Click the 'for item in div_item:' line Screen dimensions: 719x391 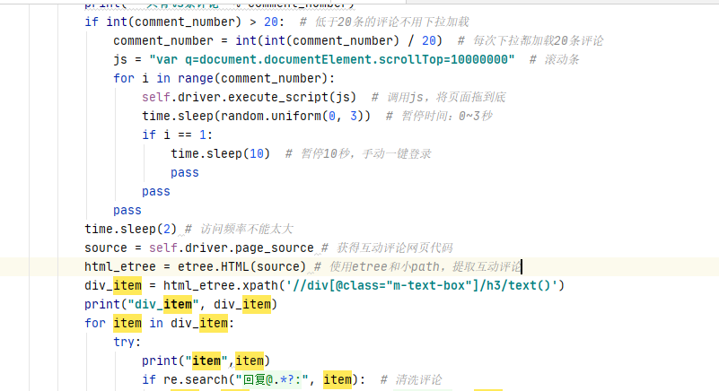pos(159,323)
